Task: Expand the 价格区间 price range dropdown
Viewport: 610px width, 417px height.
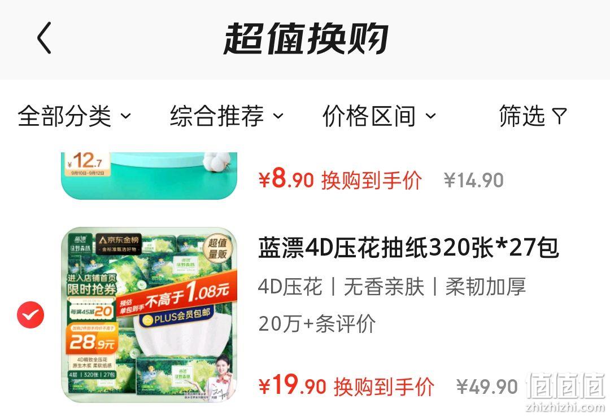Action: [379, 116]
